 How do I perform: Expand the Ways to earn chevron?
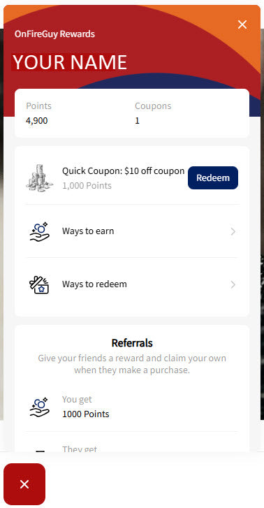(233, 232)
